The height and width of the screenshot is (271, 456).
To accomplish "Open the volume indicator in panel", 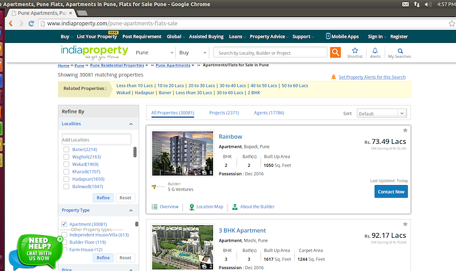I will coord(428,4).
